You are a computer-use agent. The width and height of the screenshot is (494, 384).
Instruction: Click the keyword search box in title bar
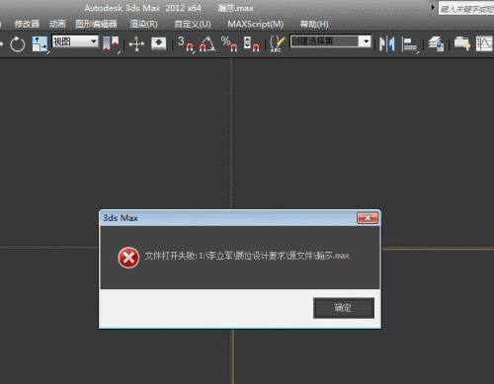[x=466, y=9]
